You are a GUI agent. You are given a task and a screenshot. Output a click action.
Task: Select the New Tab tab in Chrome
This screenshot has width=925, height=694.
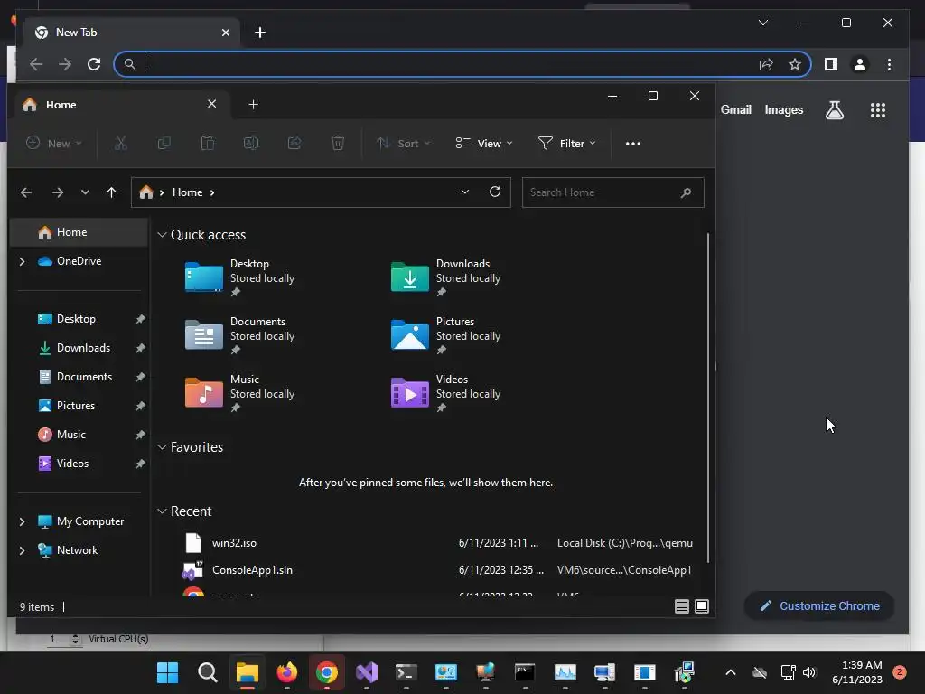tap(132, 33)
